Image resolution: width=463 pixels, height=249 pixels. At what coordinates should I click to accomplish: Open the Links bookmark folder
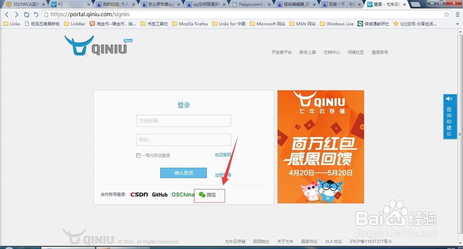pyautogui.click(x=12, y=24)
